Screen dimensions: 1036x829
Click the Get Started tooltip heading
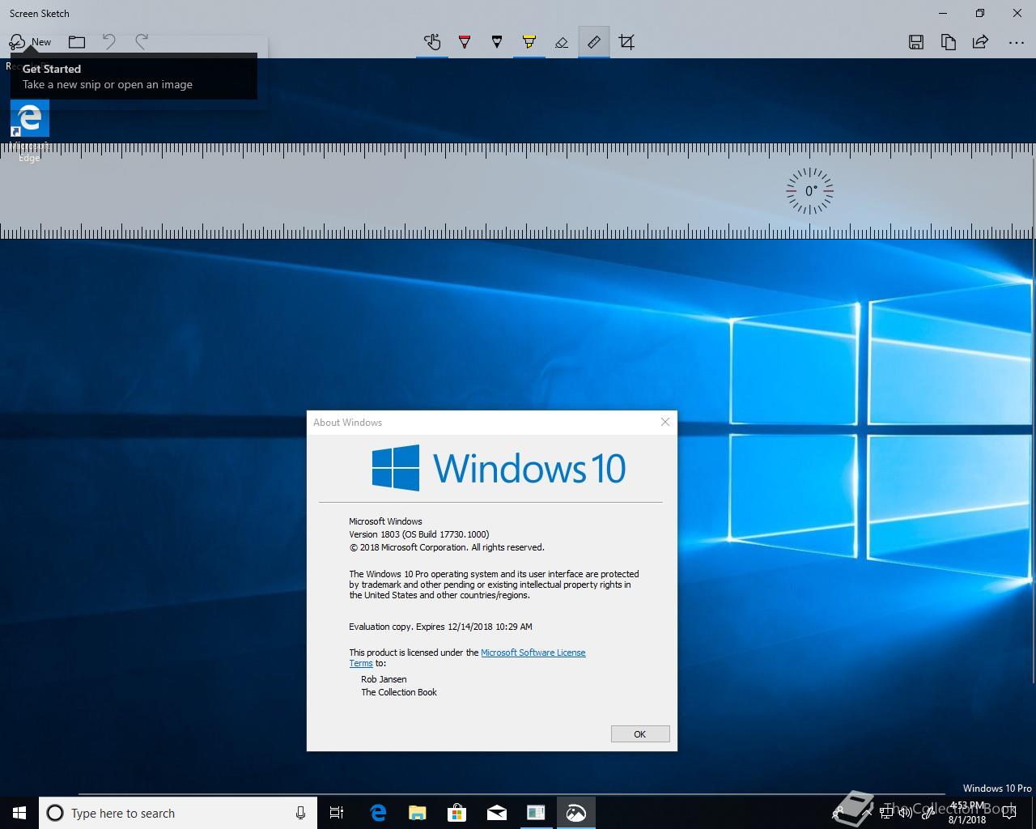pyautogui.click(x=52, y=69)
